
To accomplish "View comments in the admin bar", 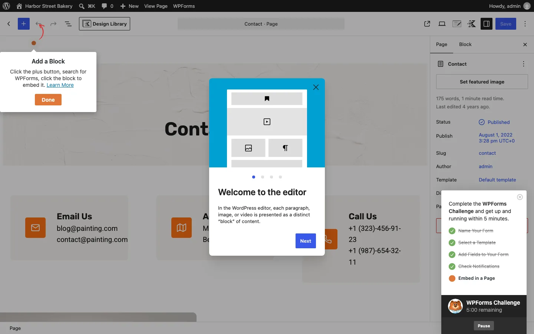I will coord(108,6).
